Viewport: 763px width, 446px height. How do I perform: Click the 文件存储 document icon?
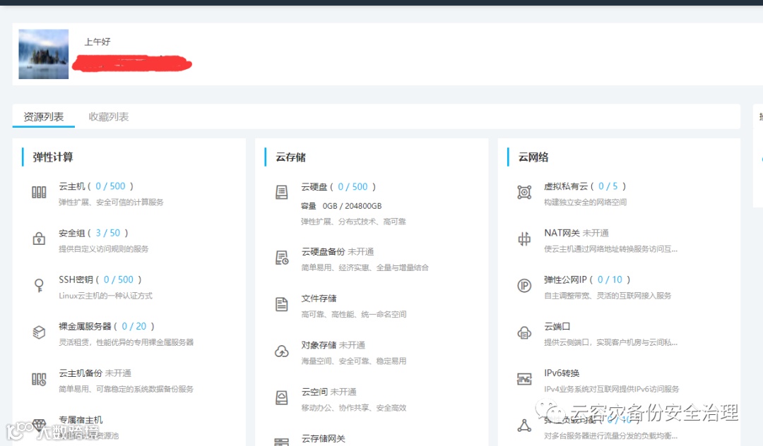point(282,304)
